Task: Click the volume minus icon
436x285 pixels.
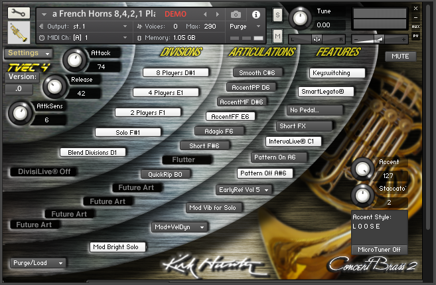Action: (x=356, y=39)
